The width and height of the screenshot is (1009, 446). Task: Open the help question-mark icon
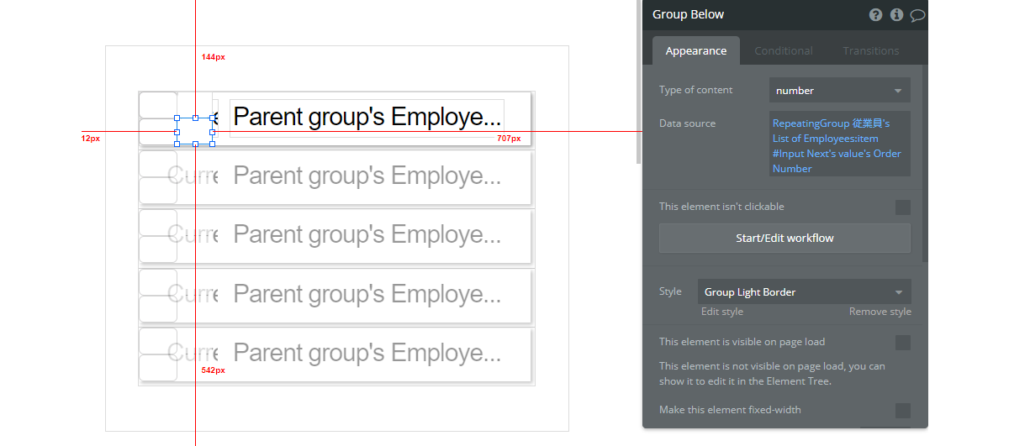coord(876,15)
